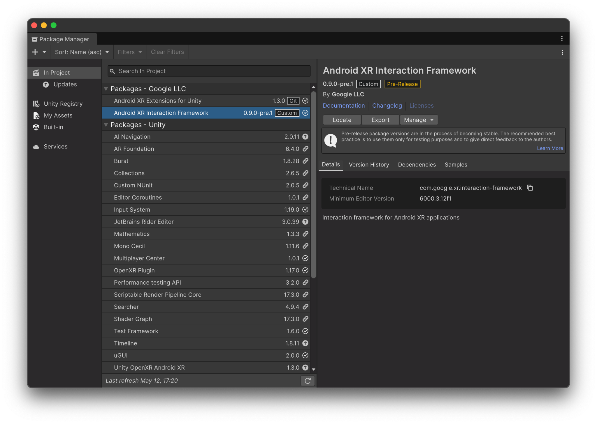Click update arrow icon for JetBrains Rider Editor
Image resolution: width=597 pixels, height=424 pixels.
point(305,222)
